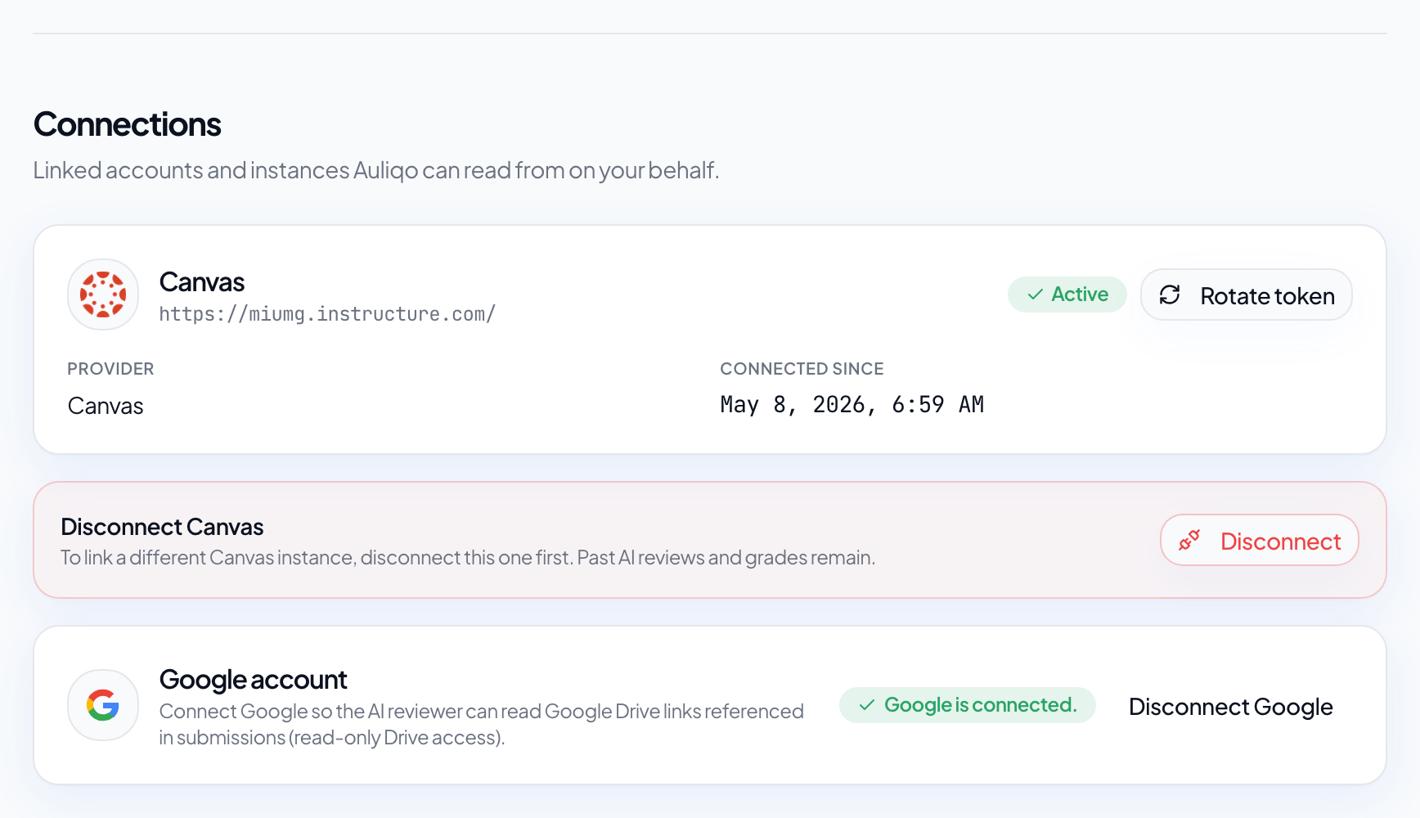Click the 'Google is connected.' badge
Viewport: 1420px width, 818px height.
coord(967,705)
